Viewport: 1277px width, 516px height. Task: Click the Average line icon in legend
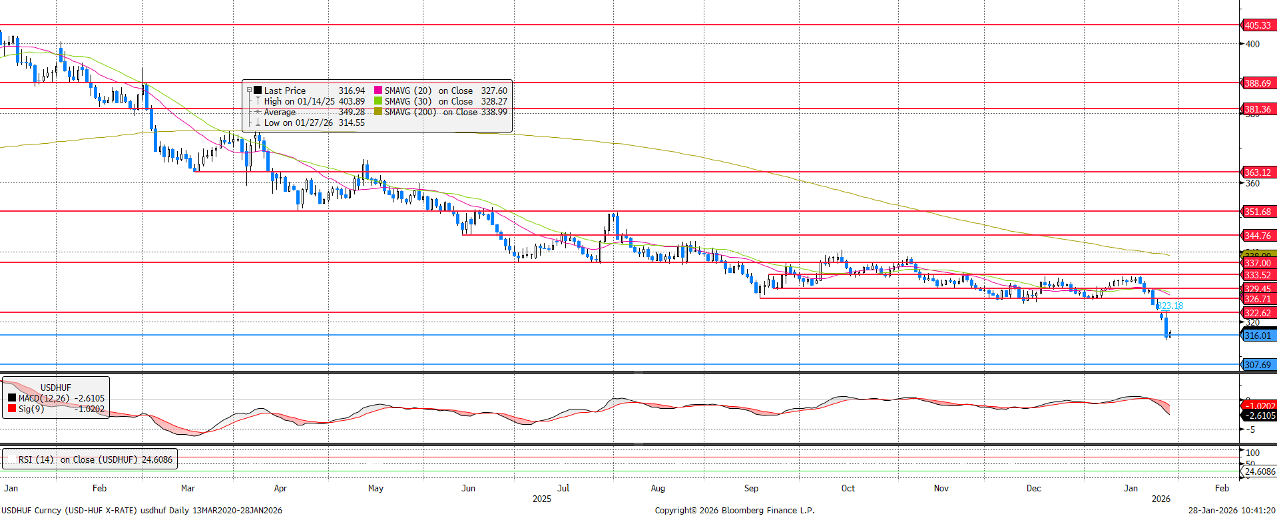tap(258, 112)
